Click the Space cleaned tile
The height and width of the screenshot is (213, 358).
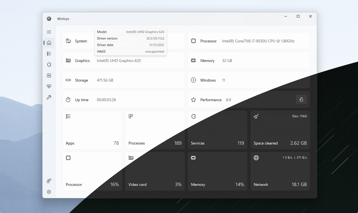[280, 130]
